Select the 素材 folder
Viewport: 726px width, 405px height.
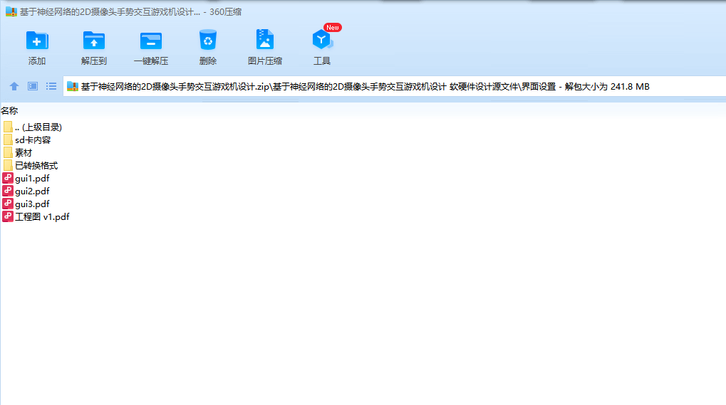pyautogui.click(x=18, y=153)
